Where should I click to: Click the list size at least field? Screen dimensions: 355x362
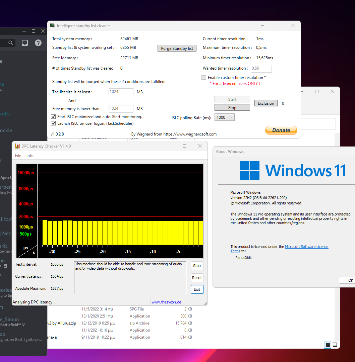click(121, 92)
